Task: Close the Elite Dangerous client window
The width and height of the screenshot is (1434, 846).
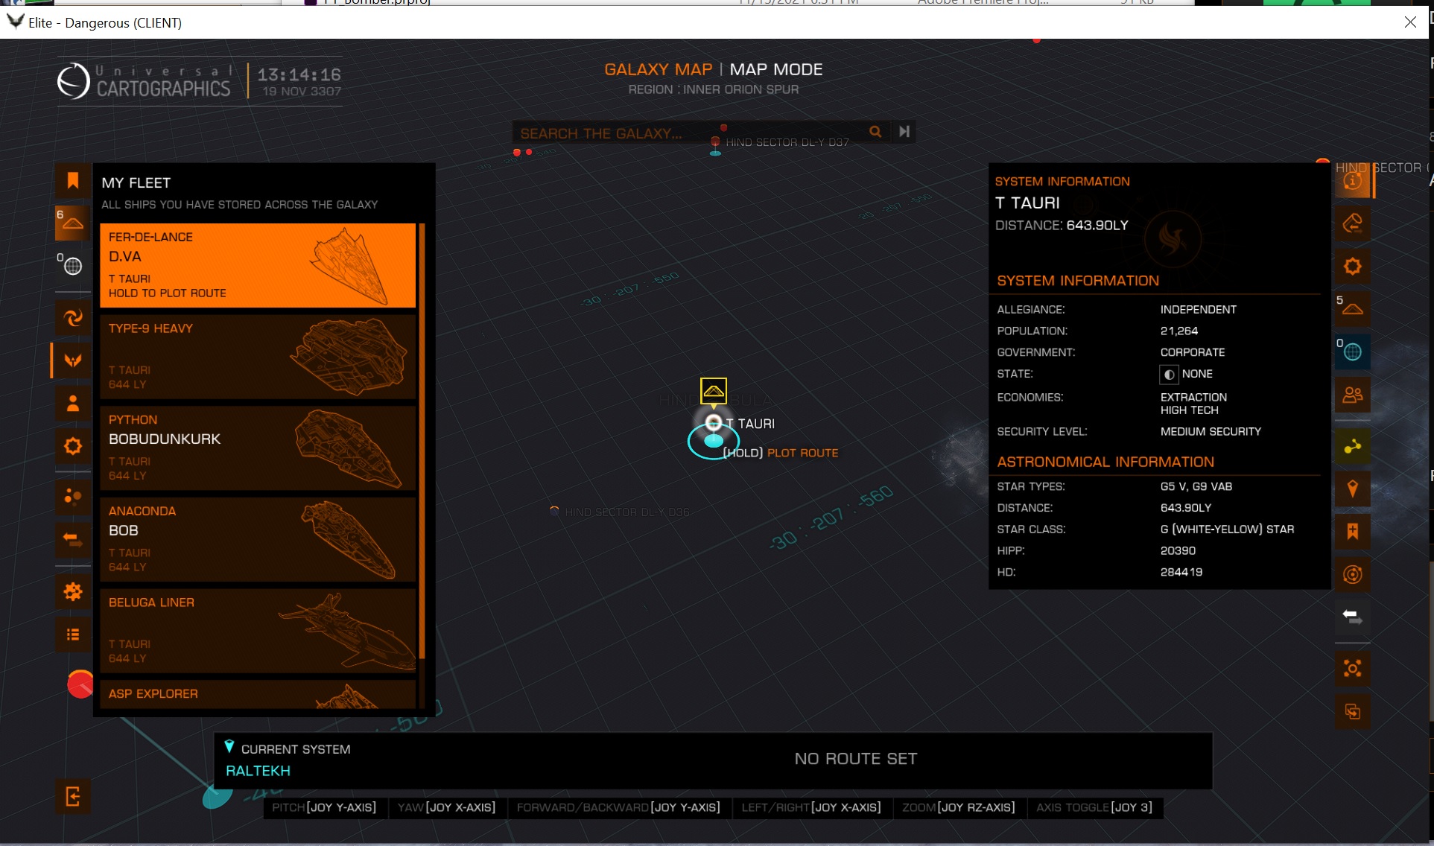Action: pyautogui.click(x=1410, y=22)
